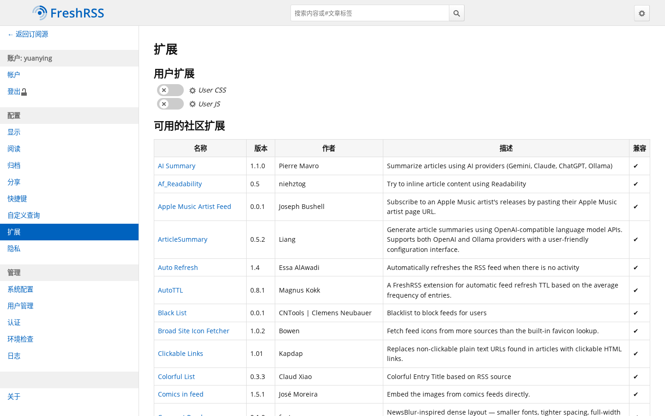Log out using 登出

pos(69,92)
